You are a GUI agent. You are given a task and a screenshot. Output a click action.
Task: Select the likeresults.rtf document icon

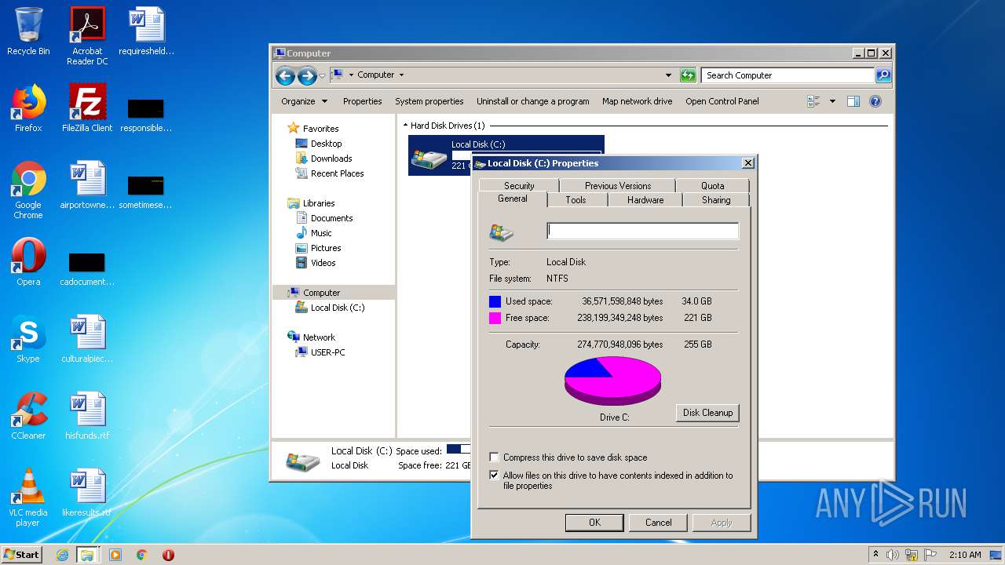click(x=87, y=493)
